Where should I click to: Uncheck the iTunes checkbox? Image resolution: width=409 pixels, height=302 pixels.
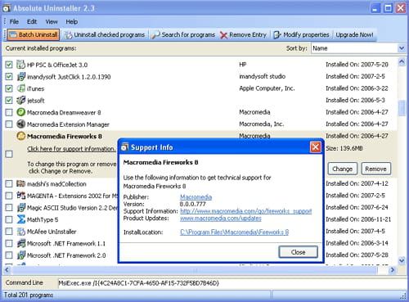(x=9, y=88)
